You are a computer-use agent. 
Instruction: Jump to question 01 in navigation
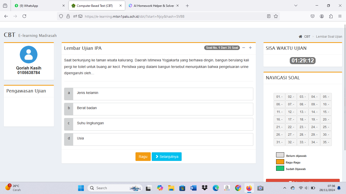click(279, 97)
